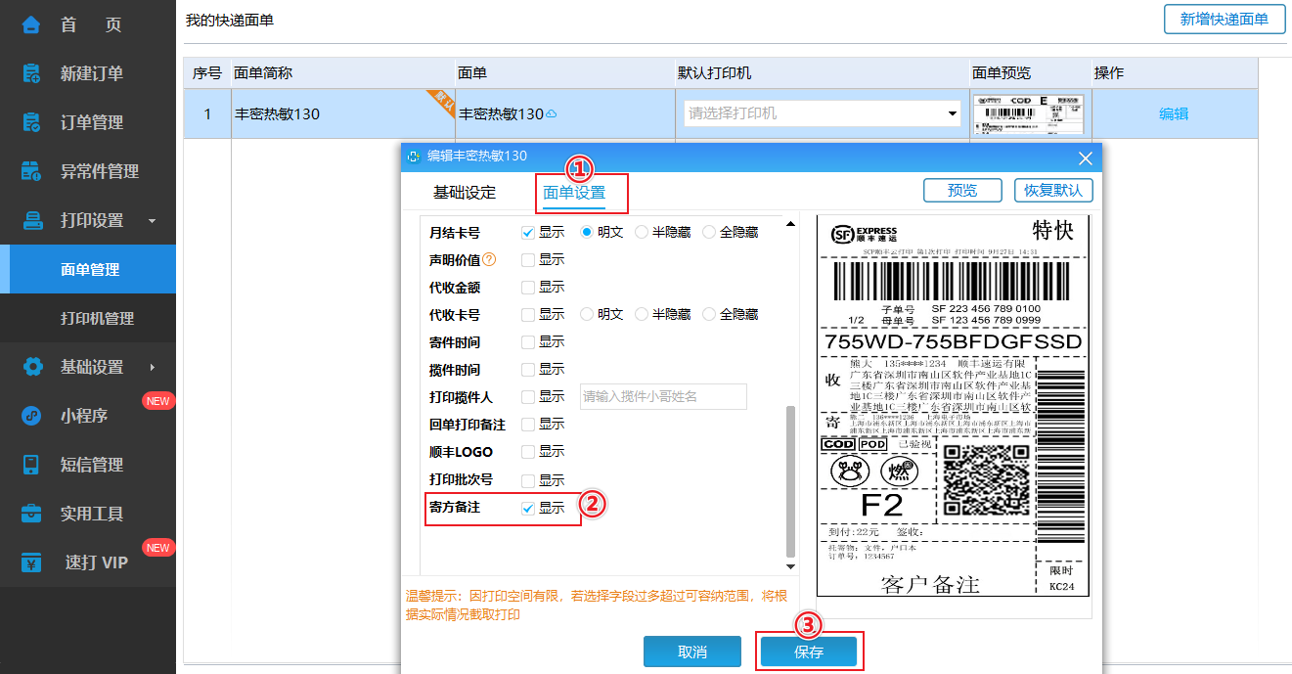Click the mini program sidebar icon
1292x674 pixels.
(x=31, y=416)
